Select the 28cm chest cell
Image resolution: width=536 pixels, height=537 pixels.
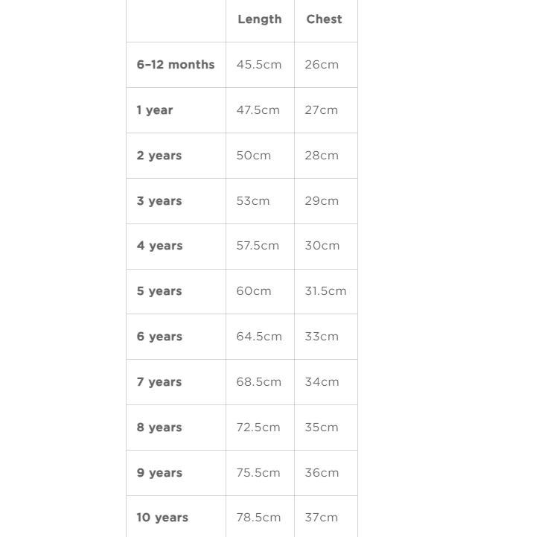click(322, 156)
